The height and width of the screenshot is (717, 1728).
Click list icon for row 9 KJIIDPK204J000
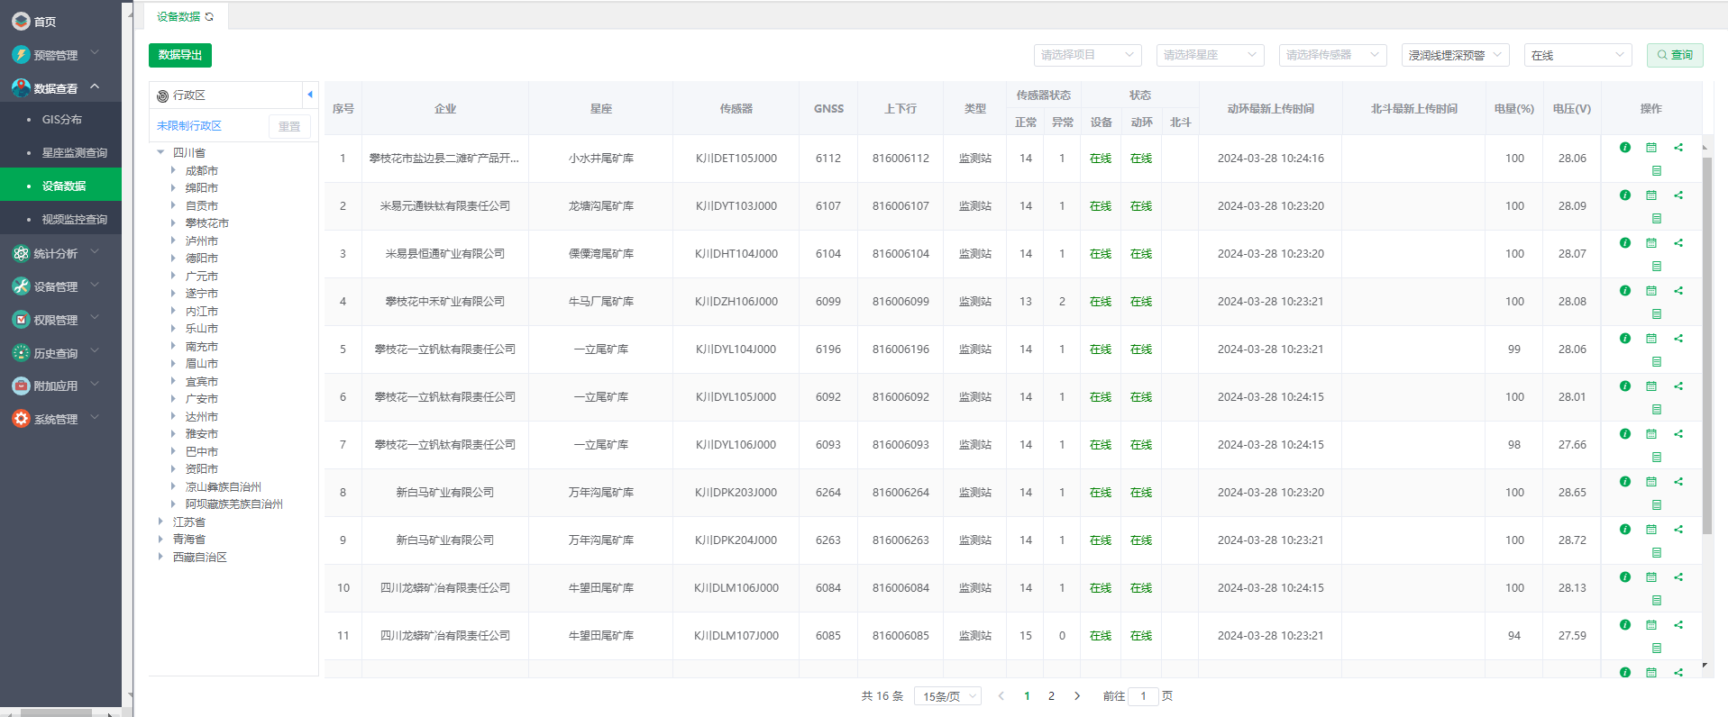click(x=1656, y=552)
